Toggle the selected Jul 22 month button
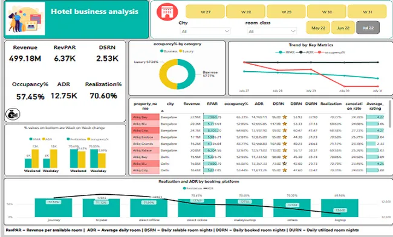 point(368,28)
